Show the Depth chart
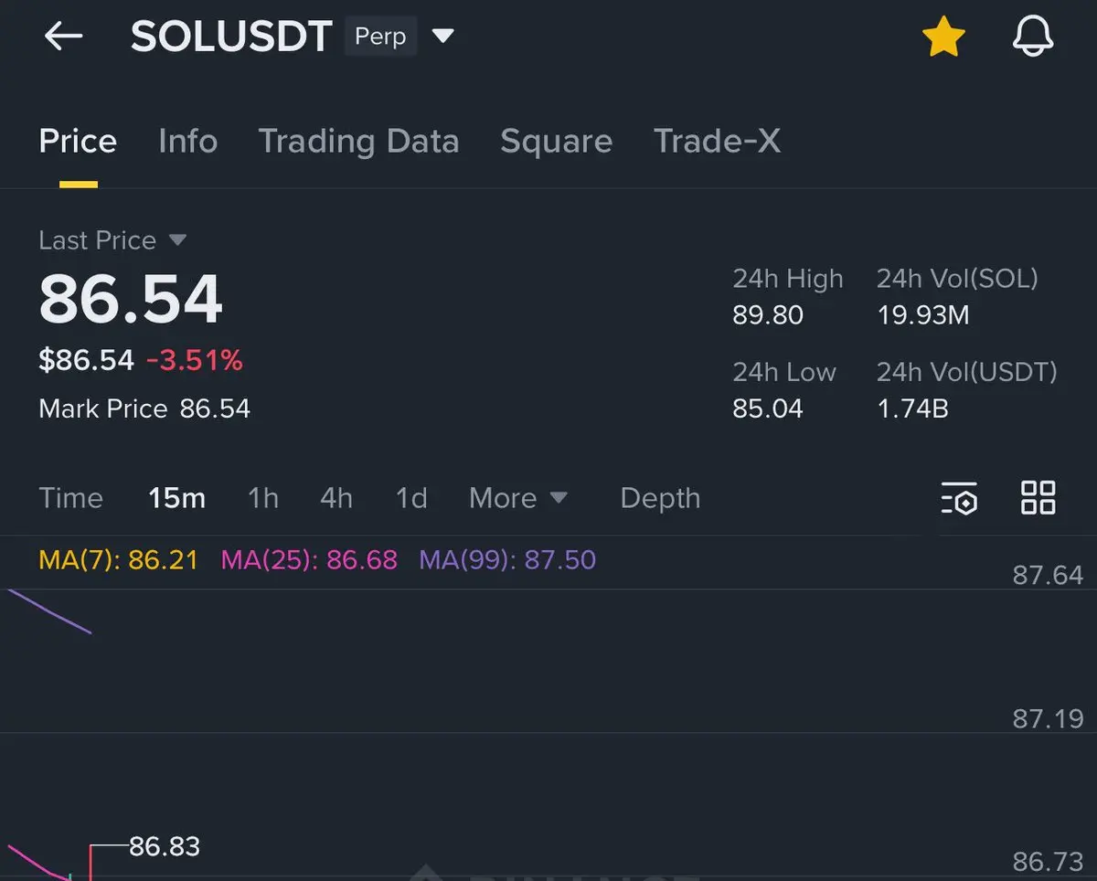Screen dimensions: 1097x881 (660, 498)
